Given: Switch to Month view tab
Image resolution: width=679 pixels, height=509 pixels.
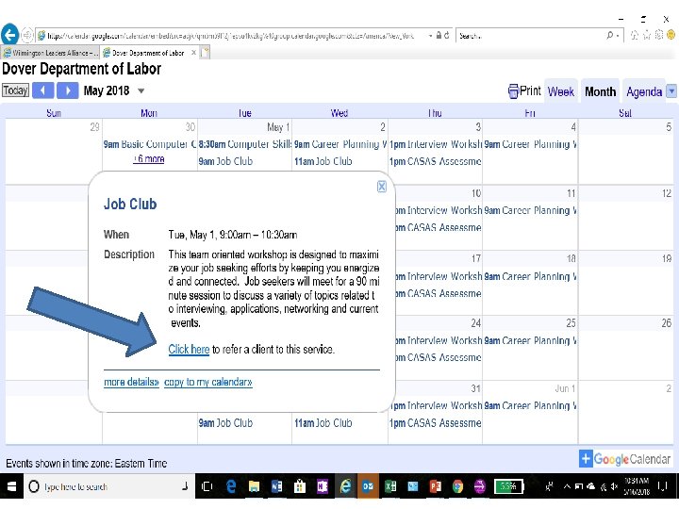Looking at the screenshot, I should pos(600,91).
